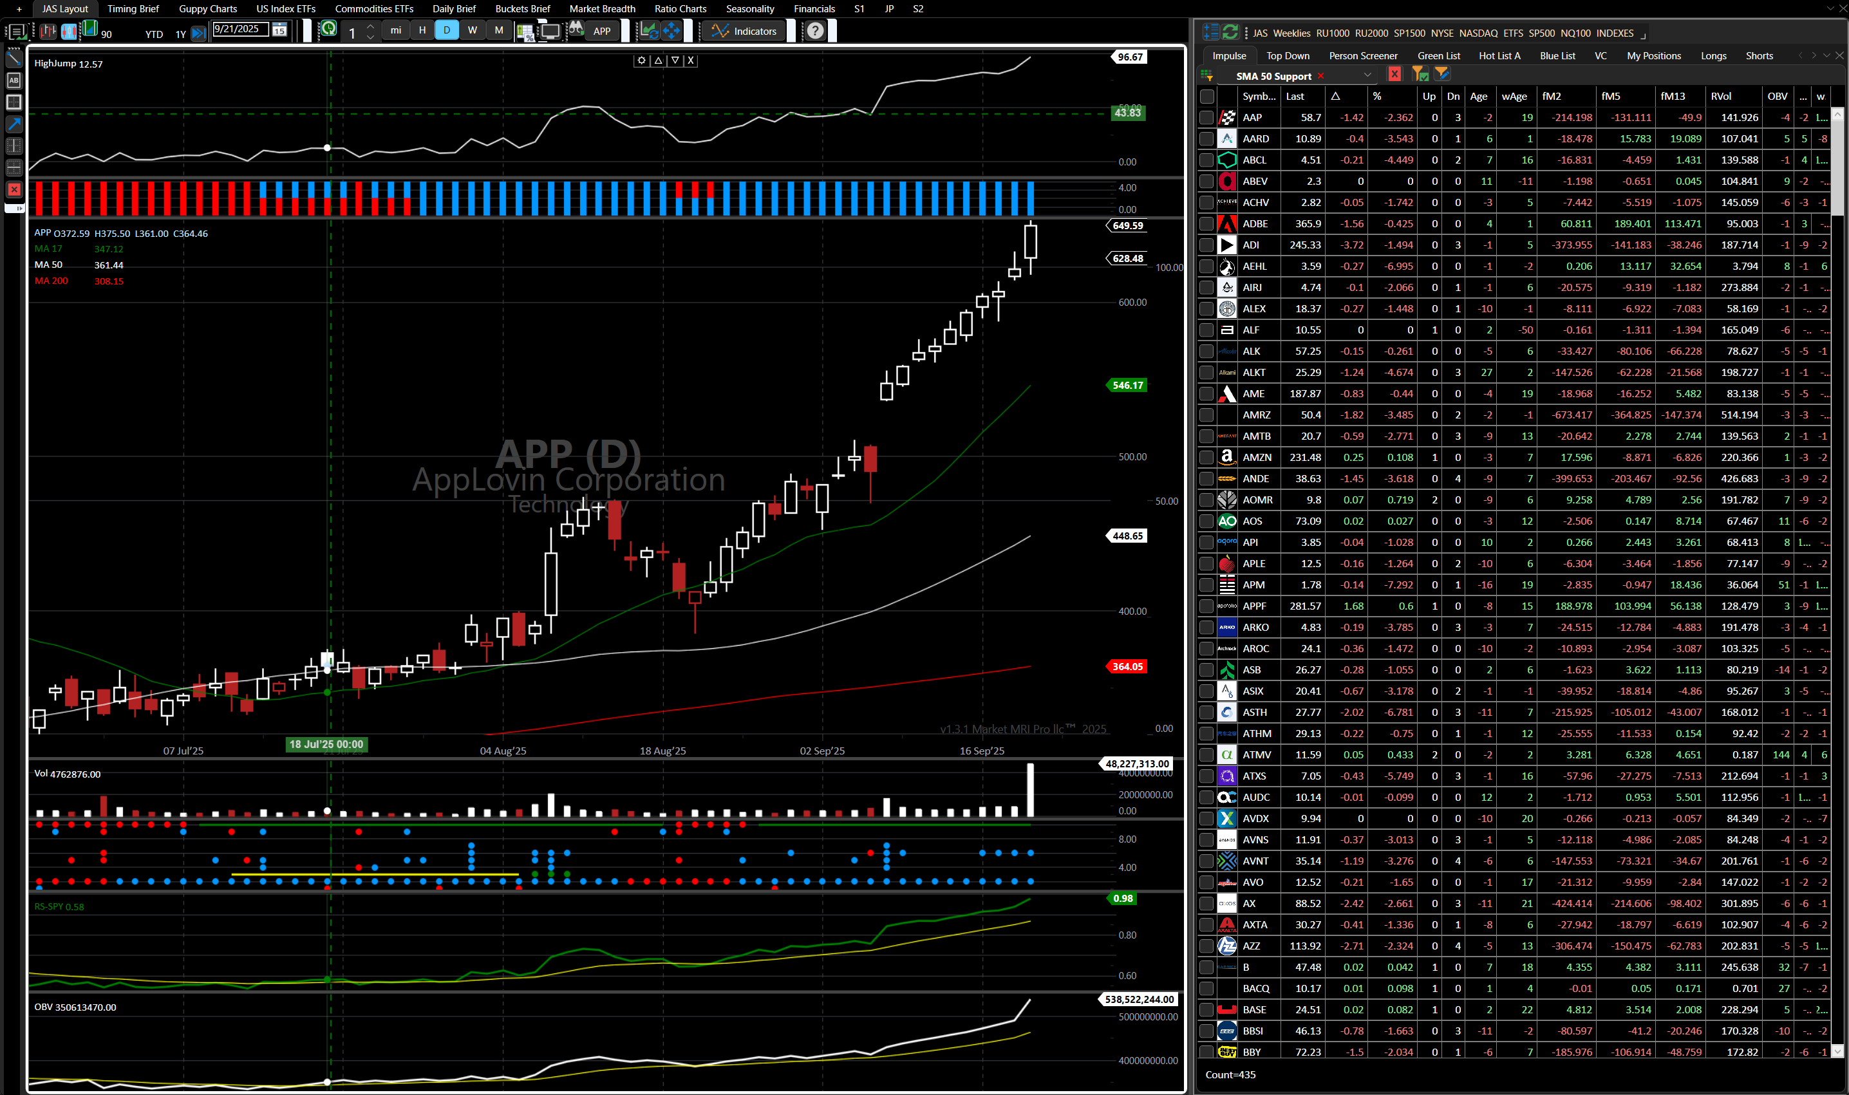The height and width of the screenshot is (1095, 1849).
Task: Open HighJump pane settings gear
Action: click(x=641, y=61)
